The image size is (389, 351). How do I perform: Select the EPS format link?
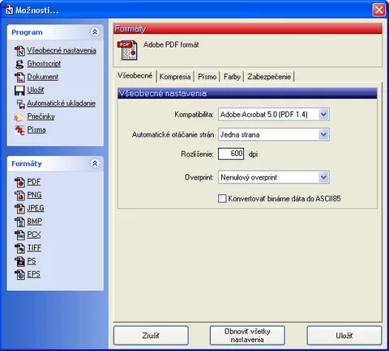33,274
